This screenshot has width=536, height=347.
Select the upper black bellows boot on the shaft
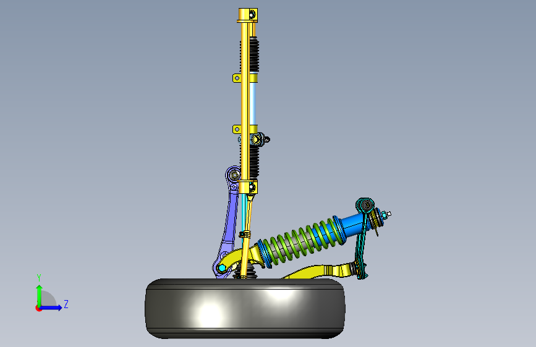(x=254, y=55)
